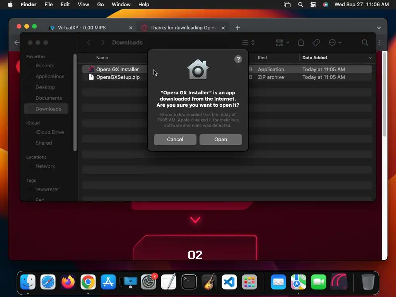Click Stage Manager icon in menu bar
396x297 pixels.
287,5
